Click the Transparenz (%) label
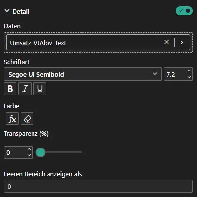197x197 pixels. 26,134
